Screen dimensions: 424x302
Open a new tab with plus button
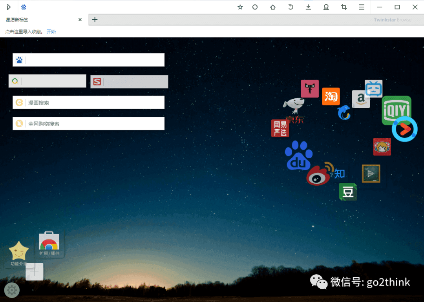tap(95, 20)
